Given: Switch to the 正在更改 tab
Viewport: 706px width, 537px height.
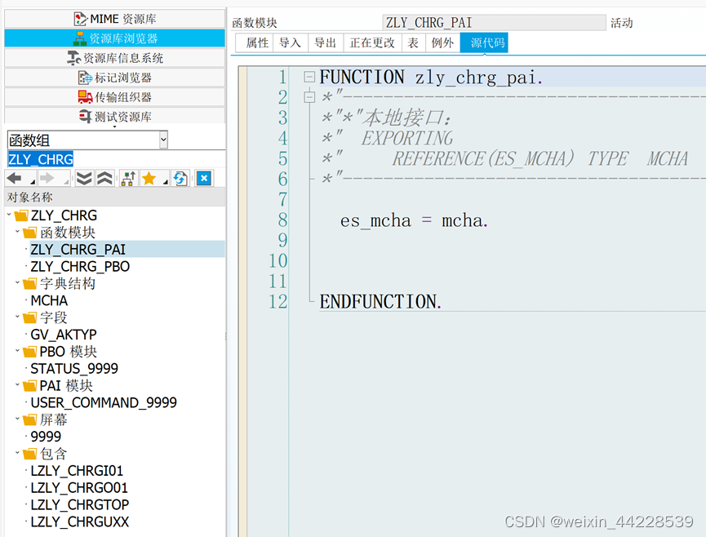Looking at the screenshot, I should 373,42.
